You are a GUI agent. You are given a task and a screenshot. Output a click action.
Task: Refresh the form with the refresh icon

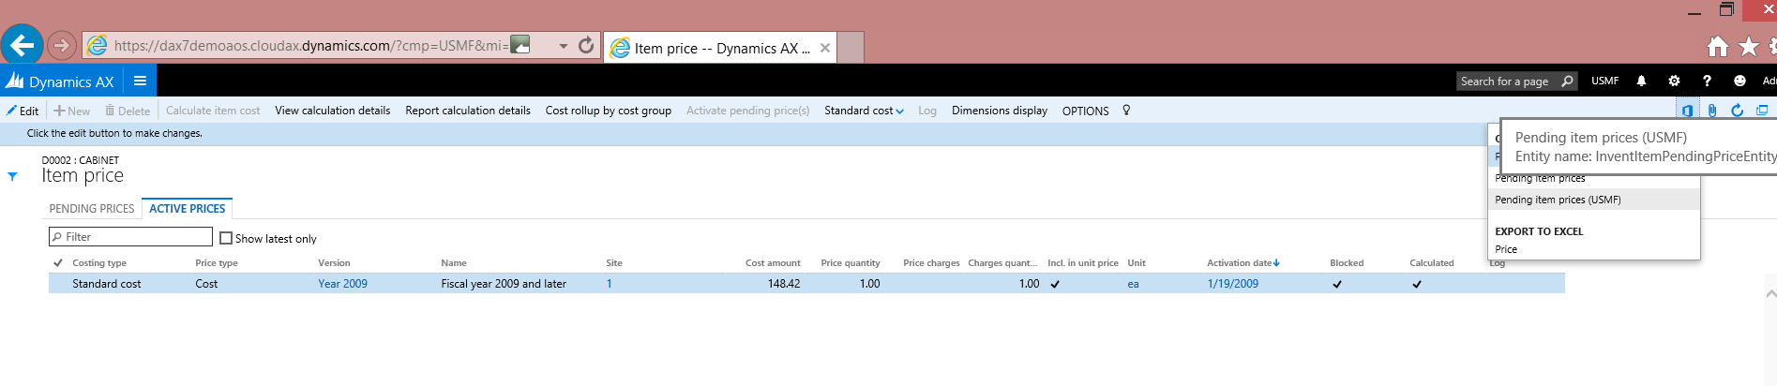(x=1737, y=111)
